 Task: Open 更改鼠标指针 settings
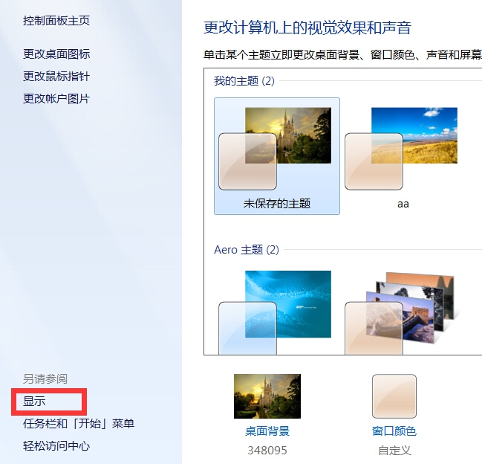[56, 77]
